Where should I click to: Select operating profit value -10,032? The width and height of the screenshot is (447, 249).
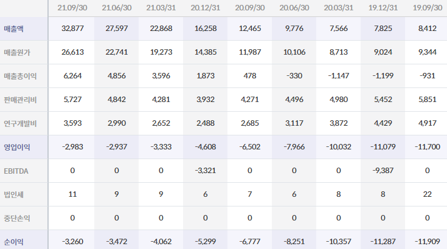pos(339,147)
